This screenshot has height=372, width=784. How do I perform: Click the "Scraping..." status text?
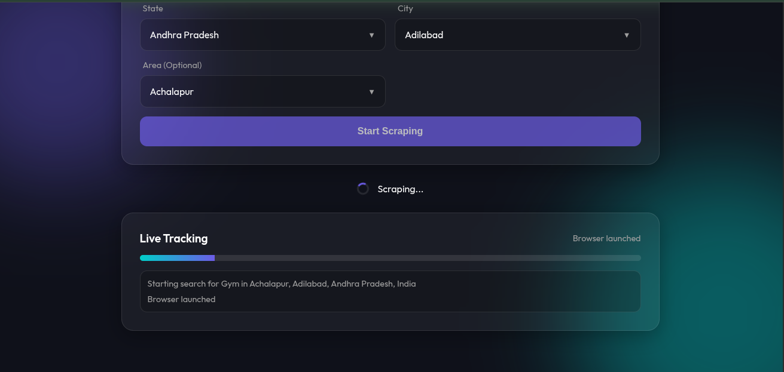click(400, 189)
